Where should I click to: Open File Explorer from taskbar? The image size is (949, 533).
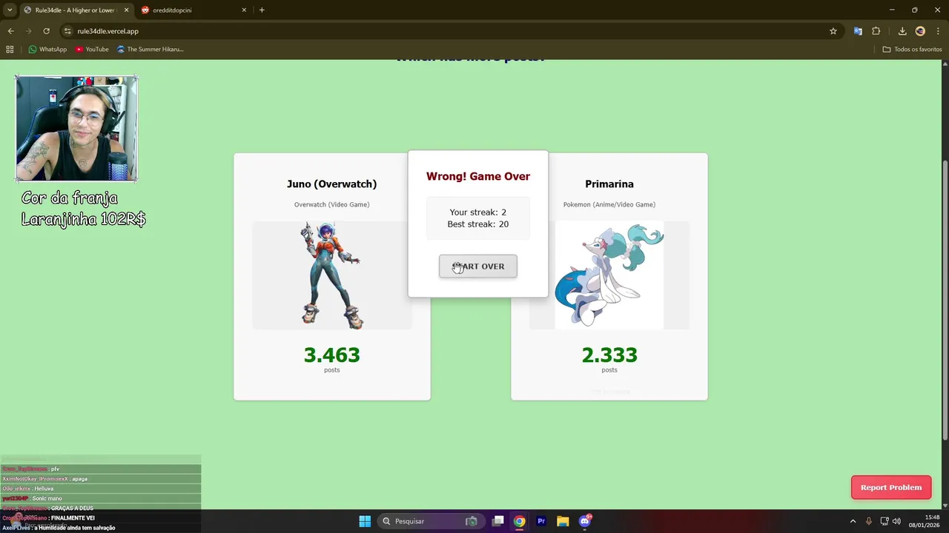(563, 521)
